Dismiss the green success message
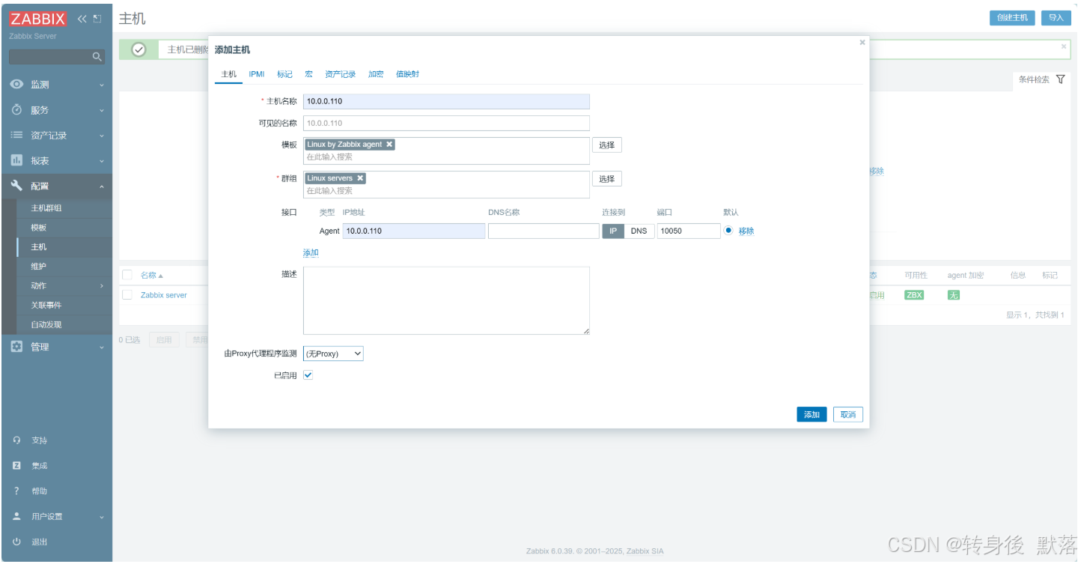 tap(1064, 46)
